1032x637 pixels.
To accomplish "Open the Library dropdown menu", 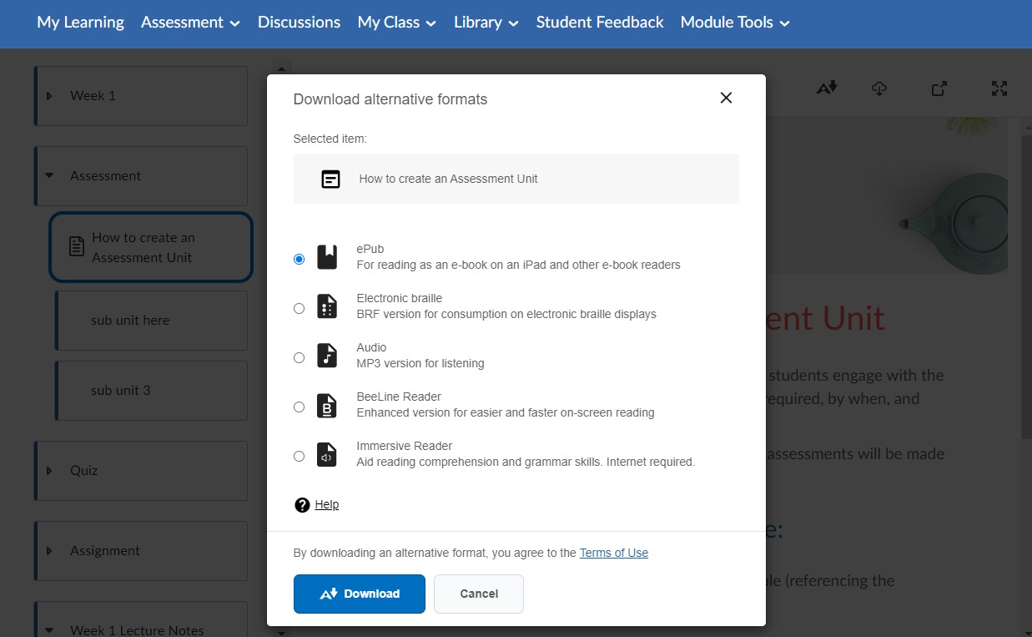I will [486, 23].
